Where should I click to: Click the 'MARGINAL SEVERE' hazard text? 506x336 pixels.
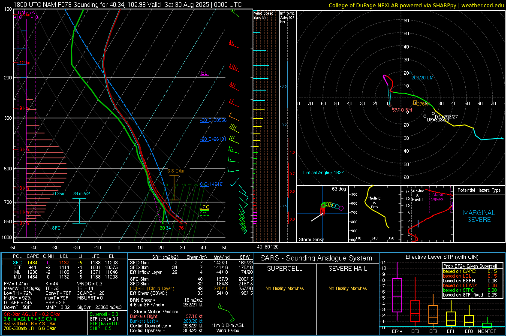(479, 216)
